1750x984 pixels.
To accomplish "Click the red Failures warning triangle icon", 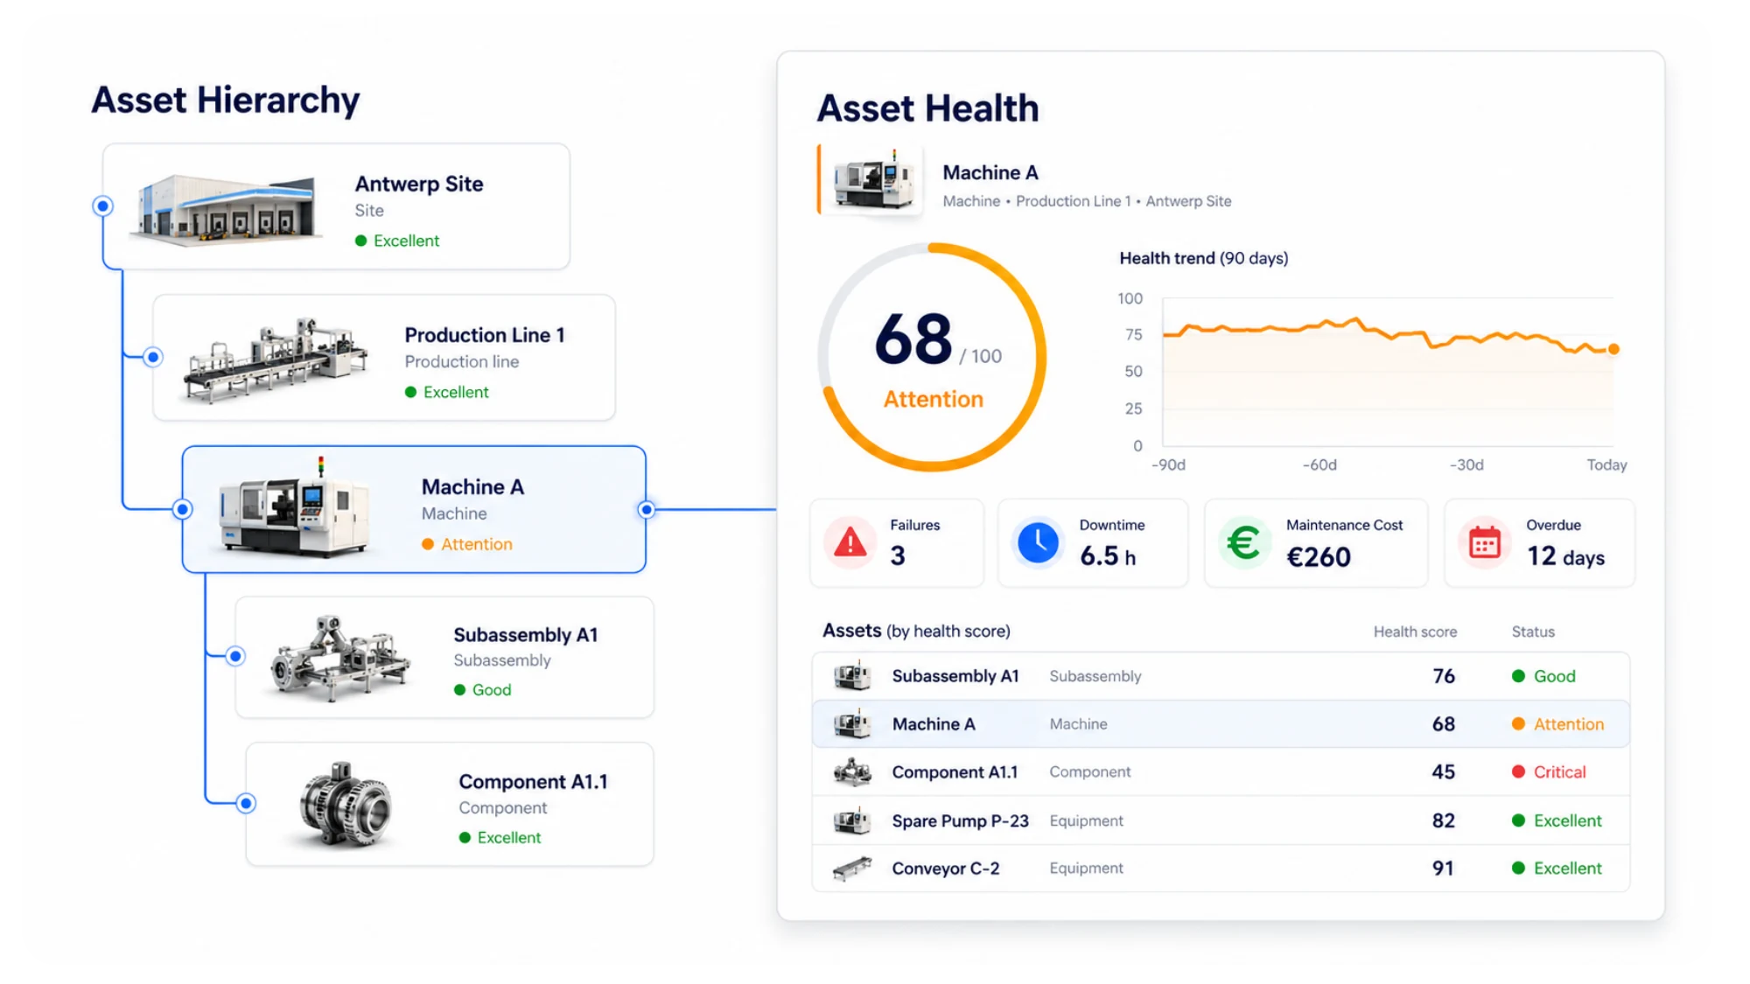I will (x=850, y=543).
